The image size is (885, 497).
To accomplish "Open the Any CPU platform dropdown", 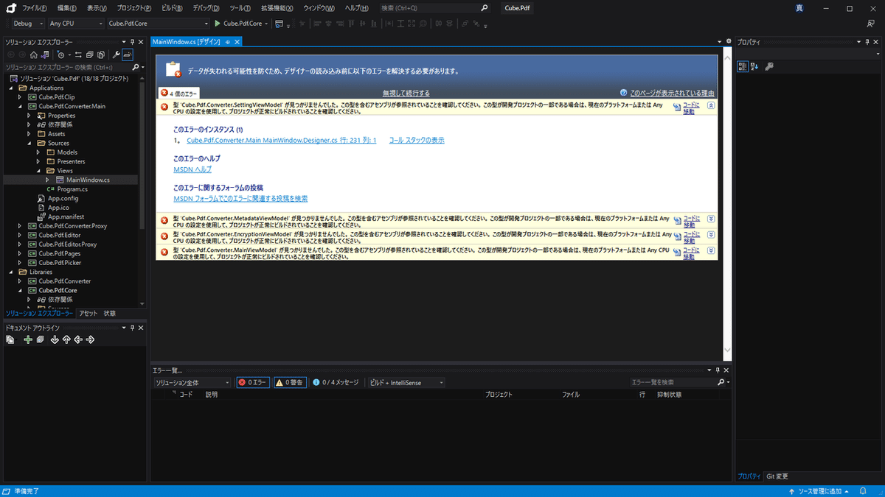I will [75, 24].
